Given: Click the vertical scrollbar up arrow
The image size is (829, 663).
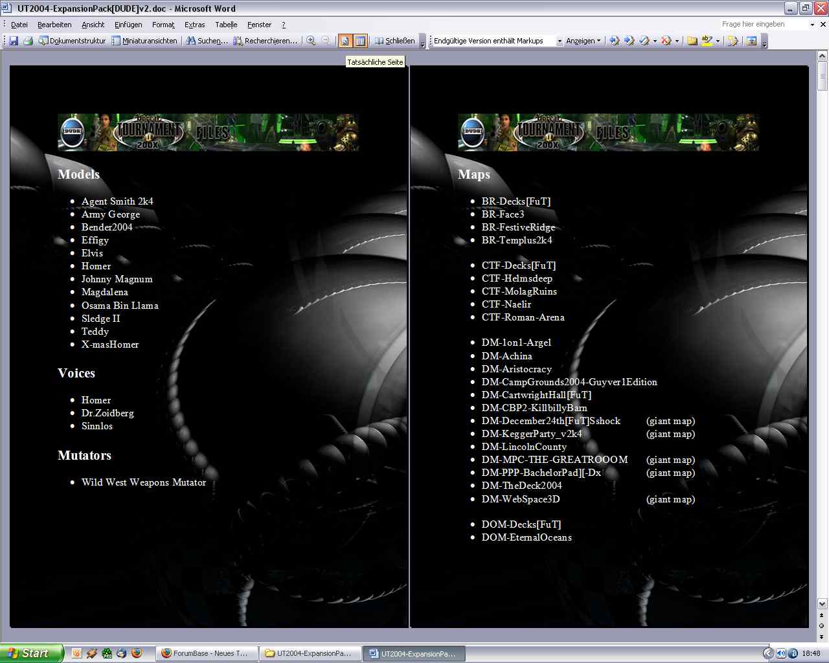Looking at the screenshot, I should pyautogui.click(x=822, y=58).
